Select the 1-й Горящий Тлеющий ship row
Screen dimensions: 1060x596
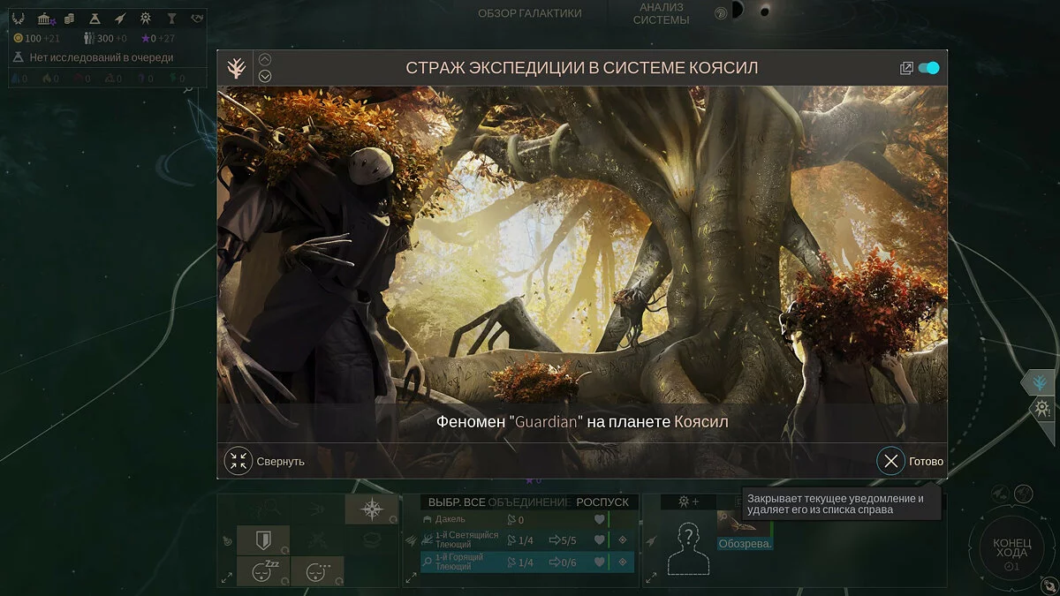527,562
